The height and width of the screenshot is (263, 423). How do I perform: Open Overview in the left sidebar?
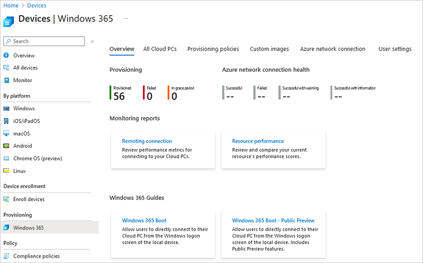click(x=24, y=55)
